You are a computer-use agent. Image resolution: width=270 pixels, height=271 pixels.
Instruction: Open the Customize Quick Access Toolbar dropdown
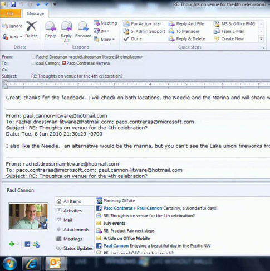(55, 4)
